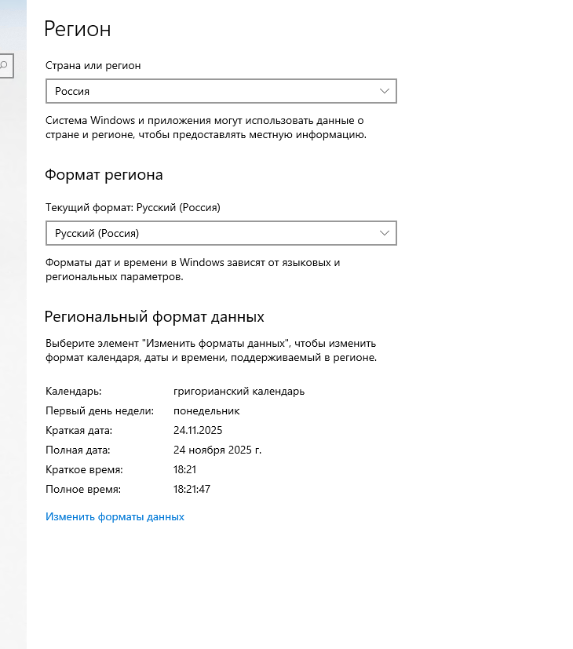This screenshot has height=649, width=573.
Task: Click the full time value 18:21:47
Action: pos(192,489)
